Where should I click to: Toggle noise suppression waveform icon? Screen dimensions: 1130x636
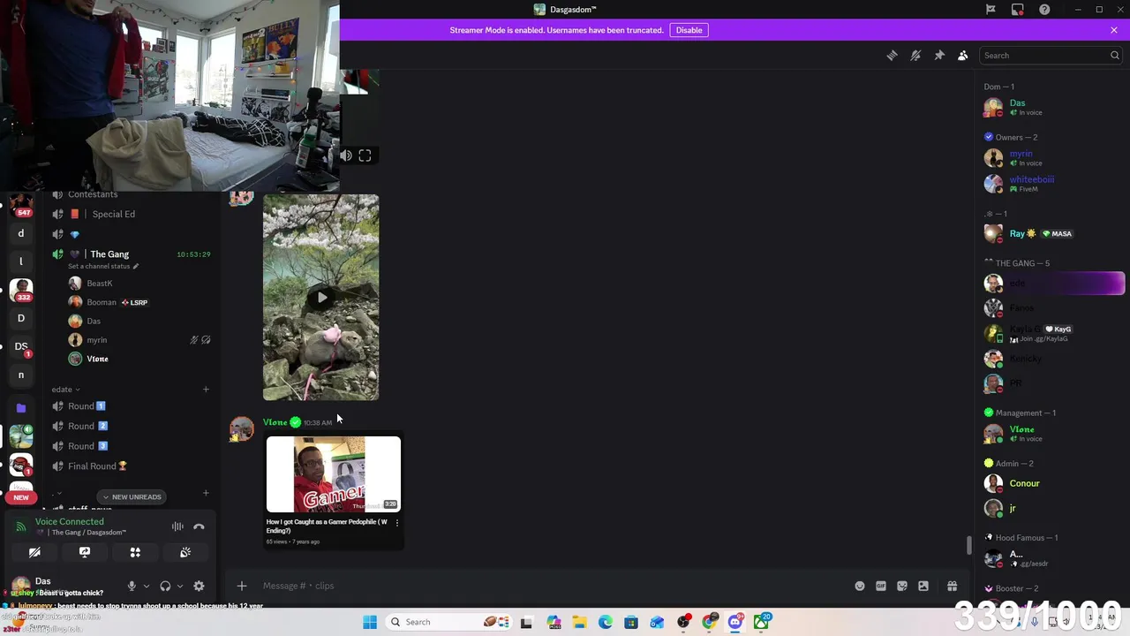point(177,526)
